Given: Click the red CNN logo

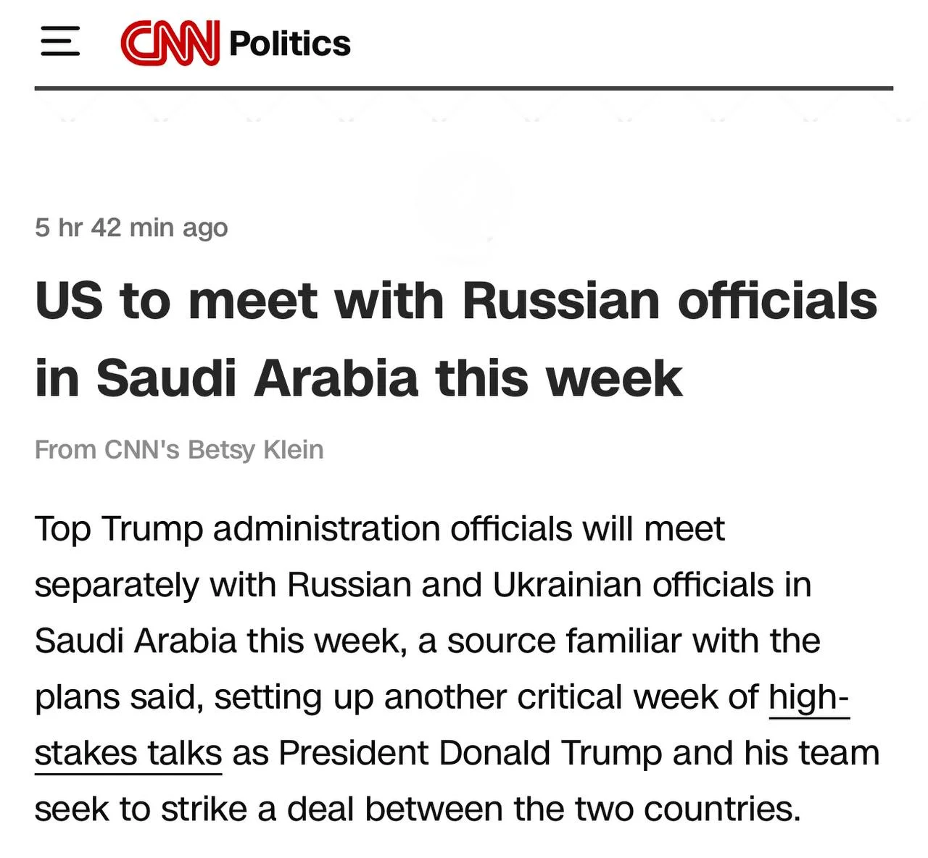Looking at the screenshot, I should [170, 43].
